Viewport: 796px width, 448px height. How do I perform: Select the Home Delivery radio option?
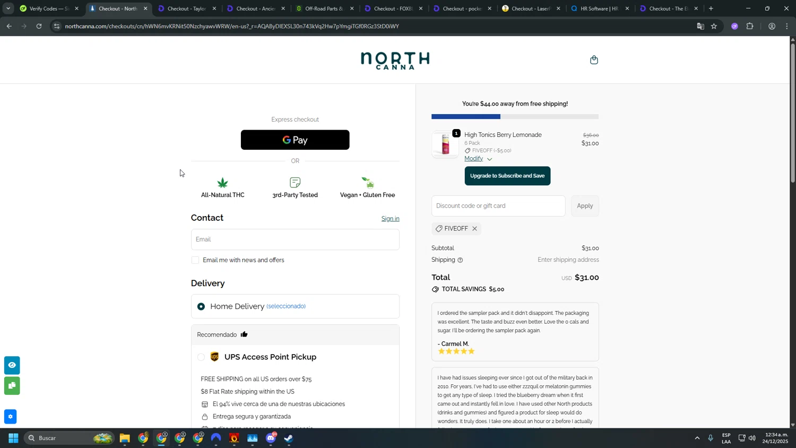click(201, 306)
